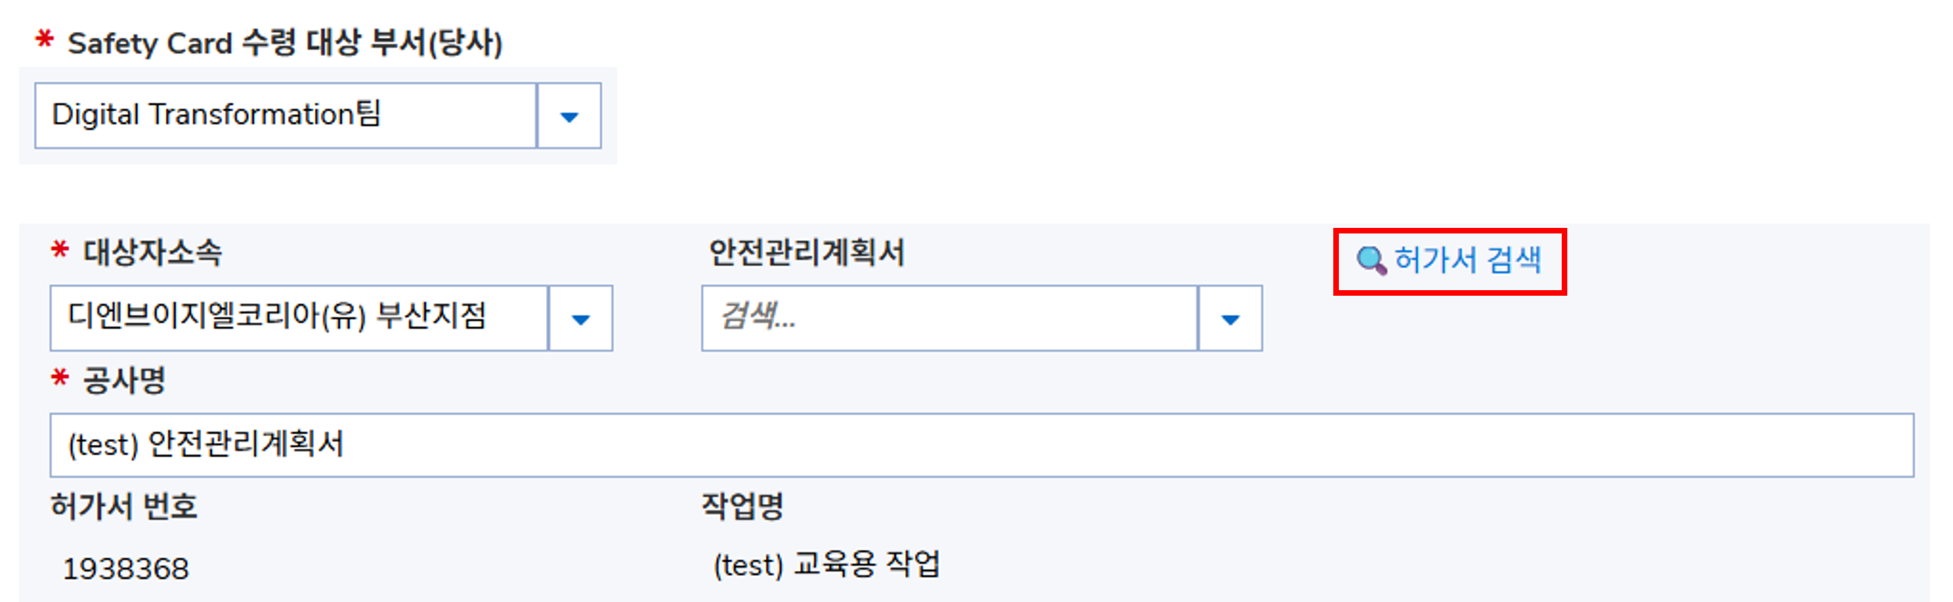Screen dimensions: 1953x602
Task: Click the 허가서 번호 label
Action: (124, 506)
